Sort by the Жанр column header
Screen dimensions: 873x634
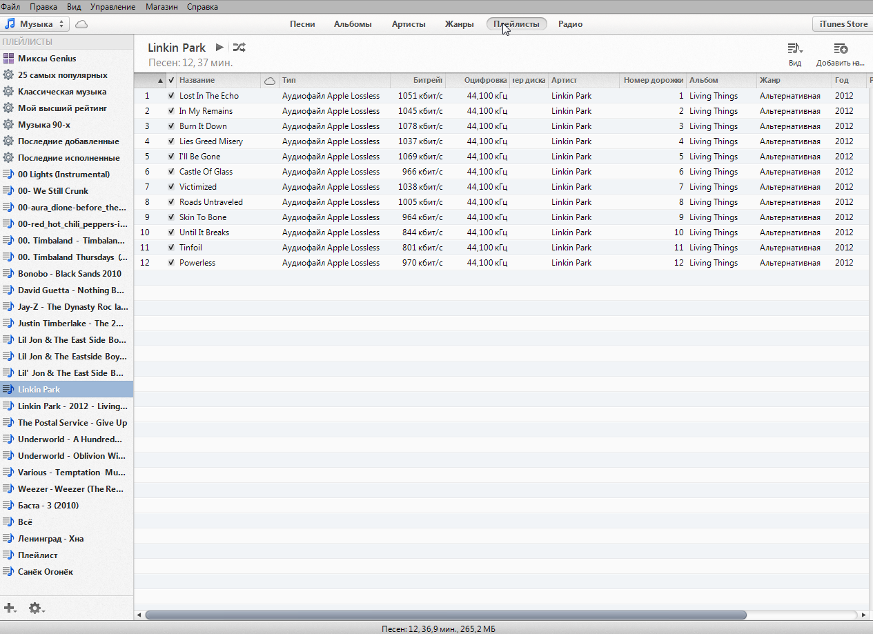[794, 81]
